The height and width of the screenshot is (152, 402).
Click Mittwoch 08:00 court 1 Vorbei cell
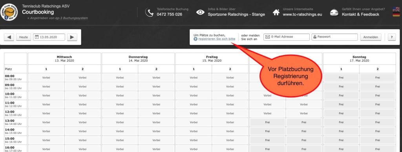pos(46,77)
